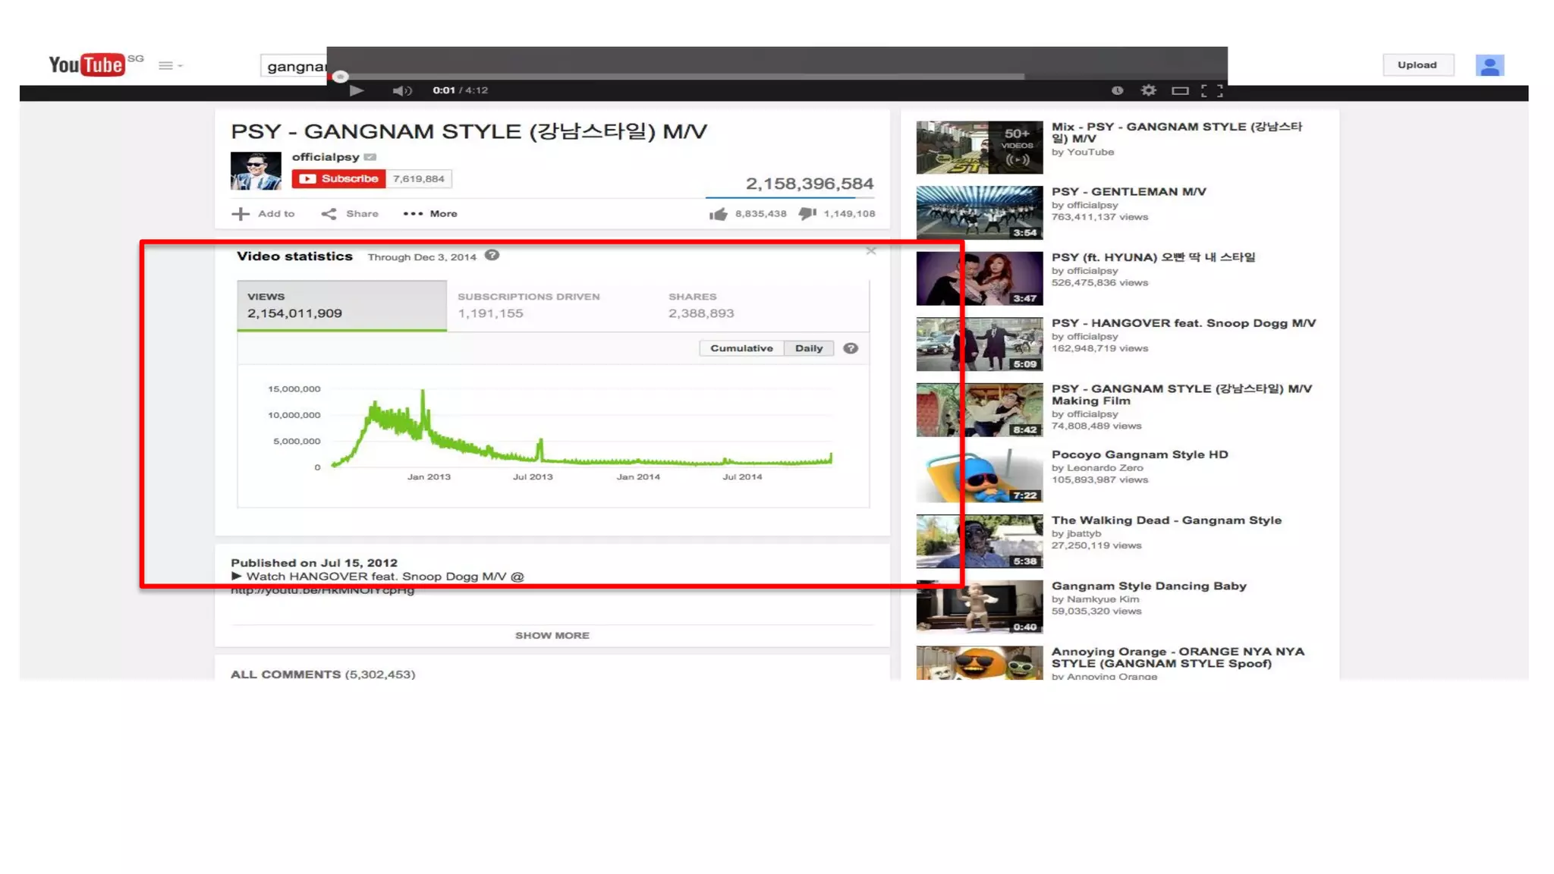Viewport: 1554px width, 874px height.
Task: Click the Upload button
Action: (x=1417, y=65)
